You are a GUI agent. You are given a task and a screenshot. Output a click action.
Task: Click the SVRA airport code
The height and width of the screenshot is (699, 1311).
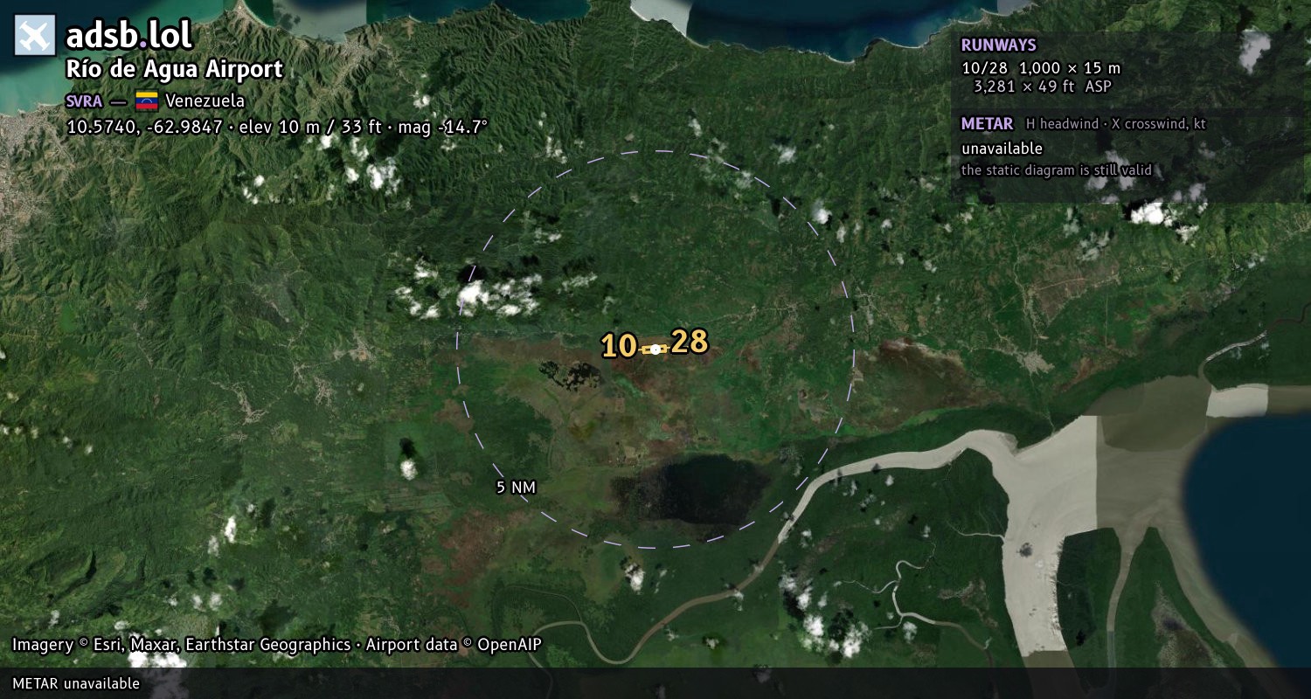coord(84,101)
